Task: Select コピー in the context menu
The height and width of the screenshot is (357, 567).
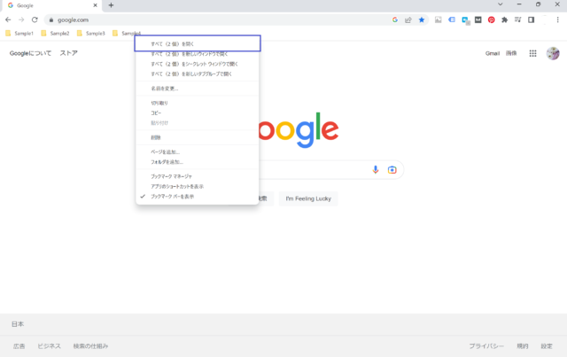Action: 198,113
